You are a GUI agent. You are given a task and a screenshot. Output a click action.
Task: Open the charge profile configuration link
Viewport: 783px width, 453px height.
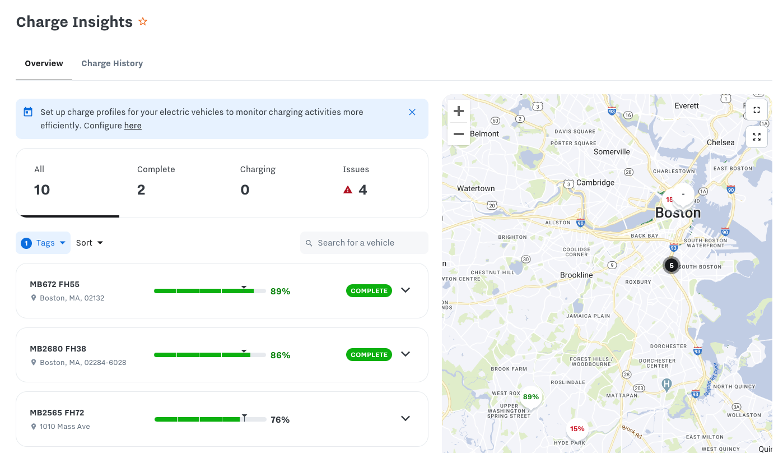[133, 126]
